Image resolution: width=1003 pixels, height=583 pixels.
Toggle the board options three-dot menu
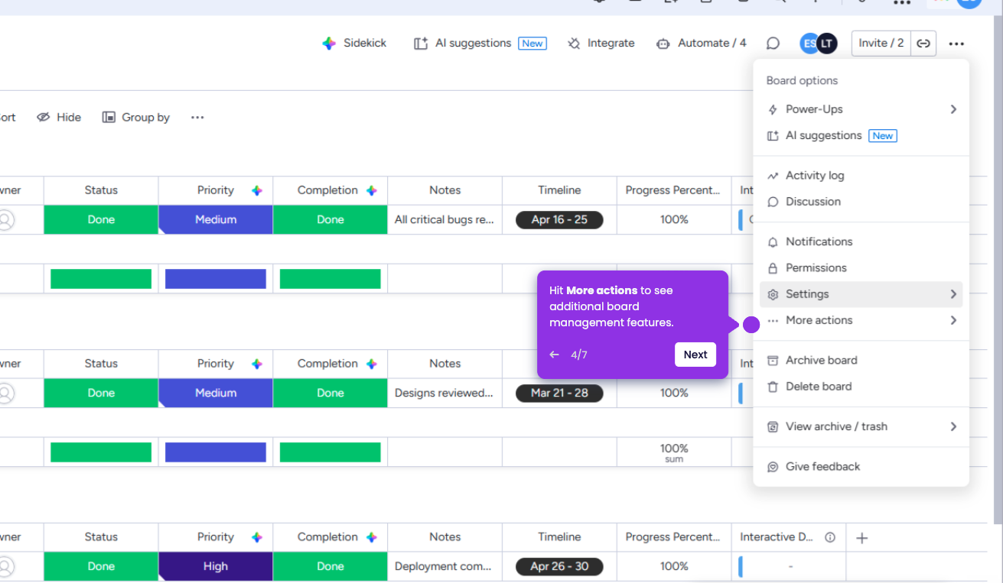point(956,44)
